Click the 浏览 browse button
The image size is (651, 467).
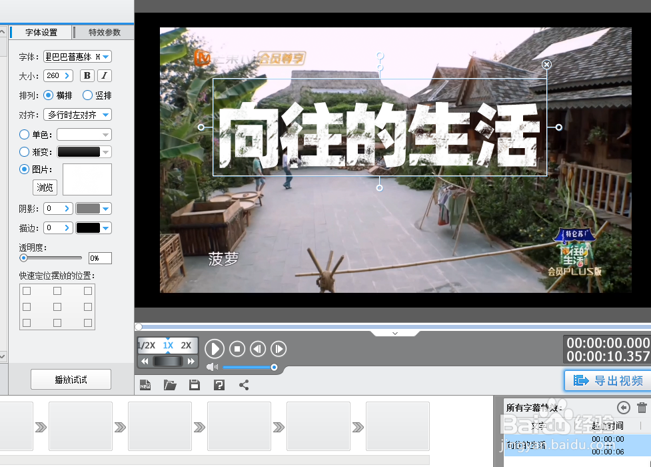(x=45, y=187)
